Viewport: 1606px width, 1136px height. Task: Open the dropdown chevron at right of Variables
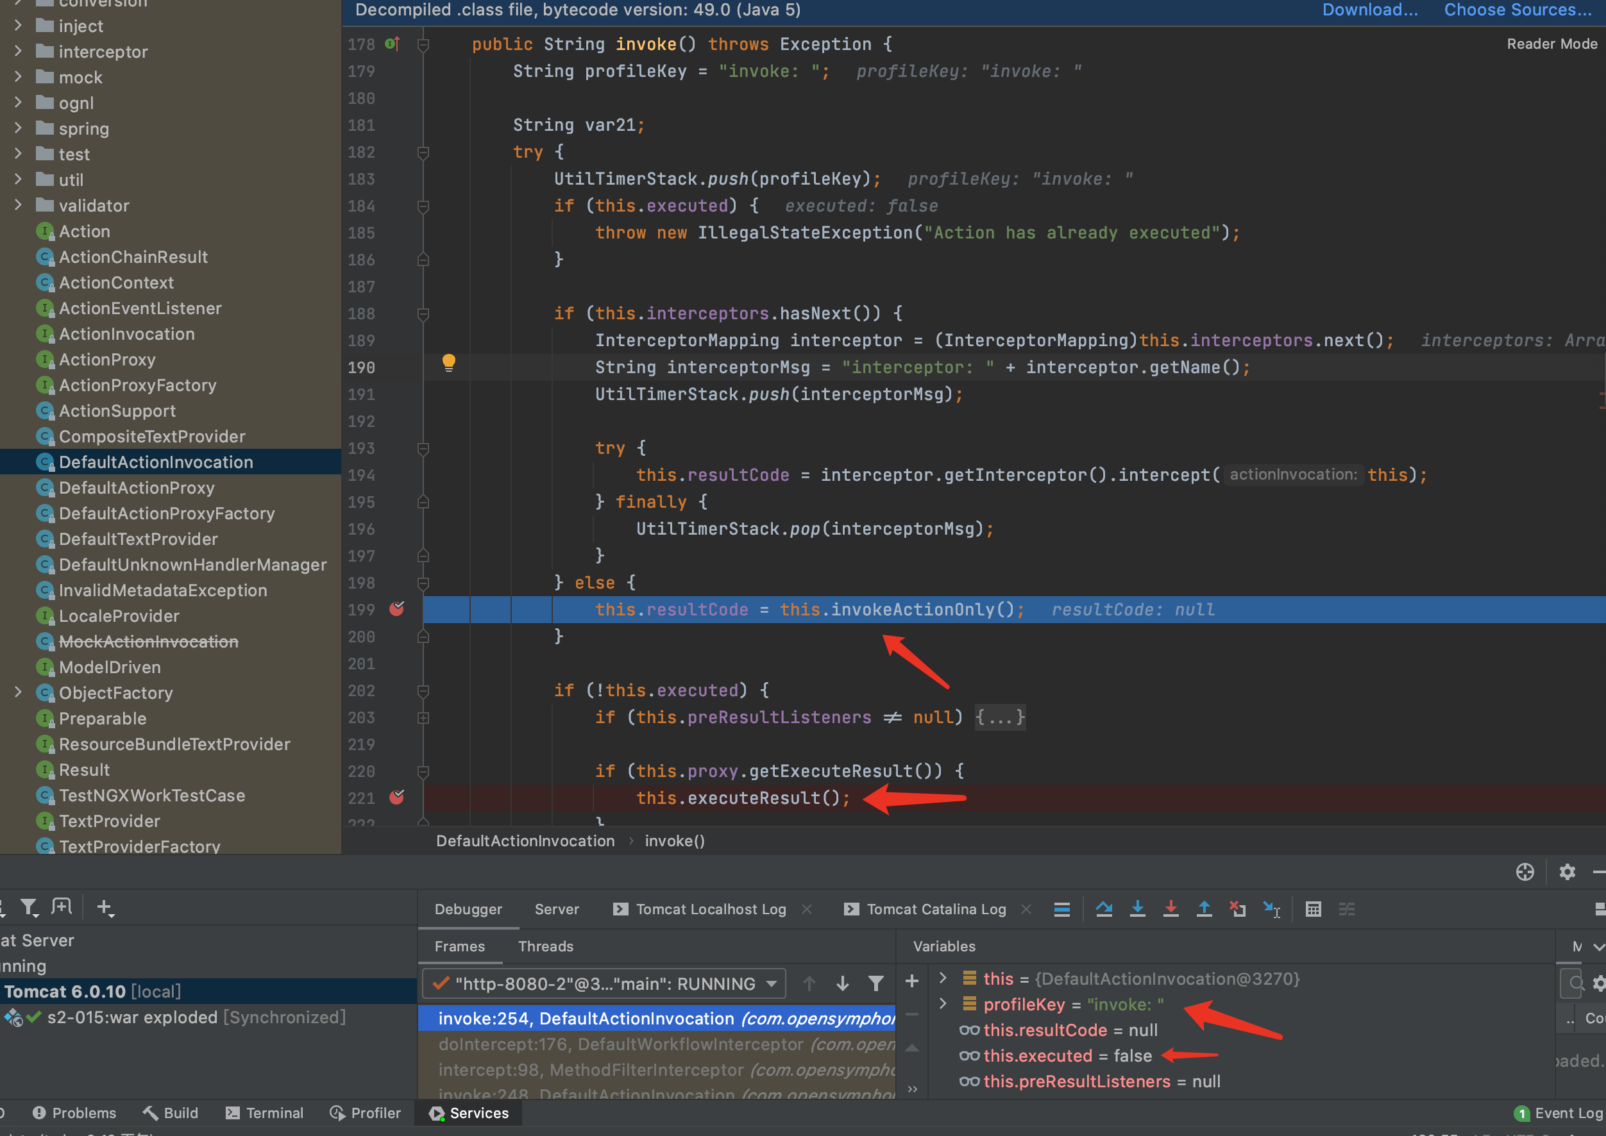coord(1598,946)
